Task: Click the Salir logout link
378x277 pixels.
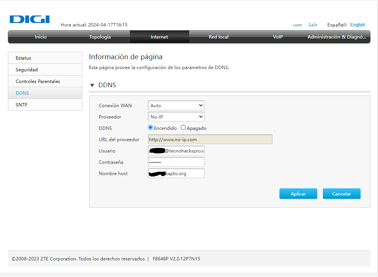Action: click(313, 25)
